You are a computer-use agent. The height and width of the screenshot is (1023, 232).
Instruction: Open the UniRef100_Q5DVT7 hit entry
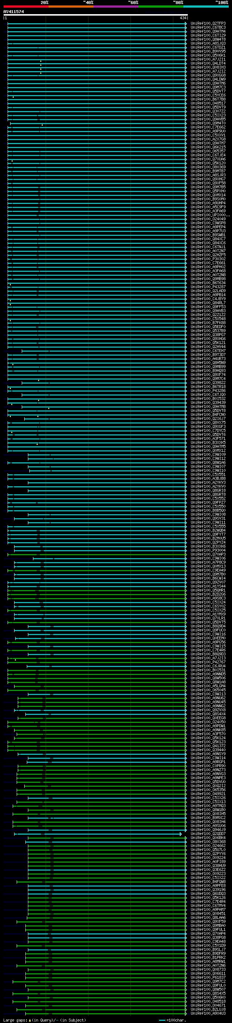coord(208,91)
